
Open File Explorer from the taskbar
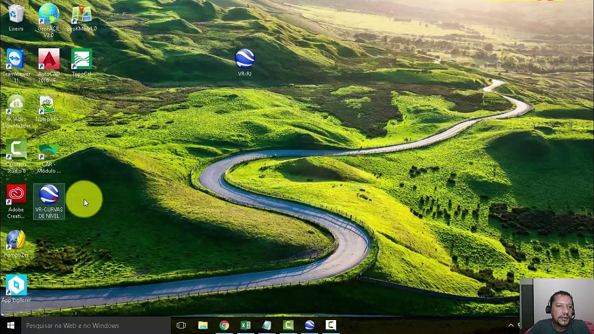coord(203,326)
